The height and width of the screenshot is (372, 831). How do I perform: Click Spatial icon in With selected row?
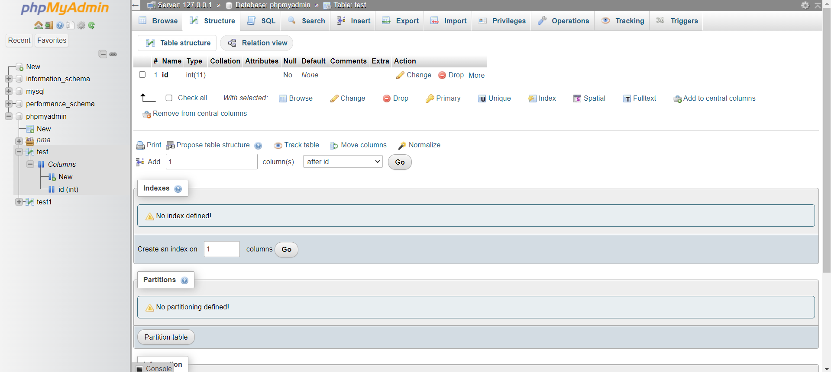pos(577,99)
